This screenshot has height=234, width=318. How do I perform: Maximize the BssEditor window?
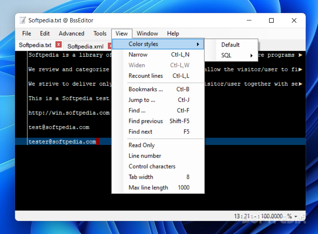271,20
